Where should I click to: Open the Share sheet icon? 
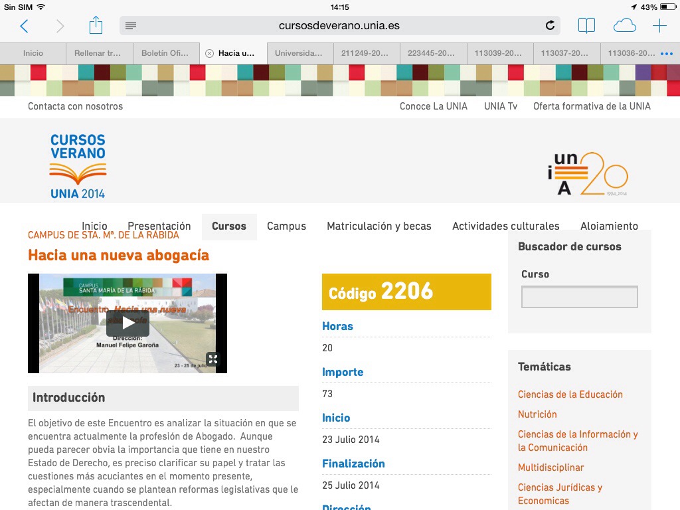[x=96, y=26]
